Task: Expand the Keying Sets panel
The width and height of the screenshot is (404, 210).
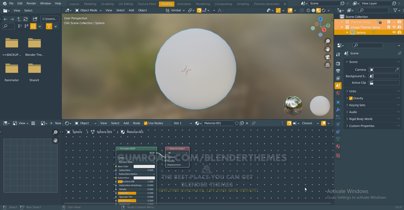Action: tap(373, 105)
